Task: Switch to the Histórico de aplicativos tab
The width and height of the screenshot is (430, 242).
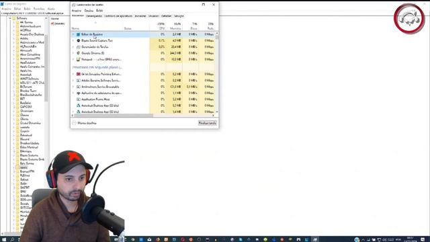Action: click(118, 16)
